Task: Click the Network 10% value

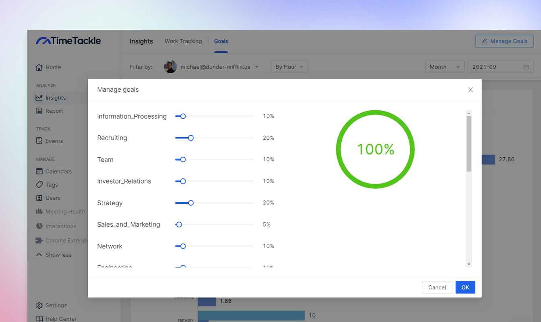Action: tap(268, 246)
